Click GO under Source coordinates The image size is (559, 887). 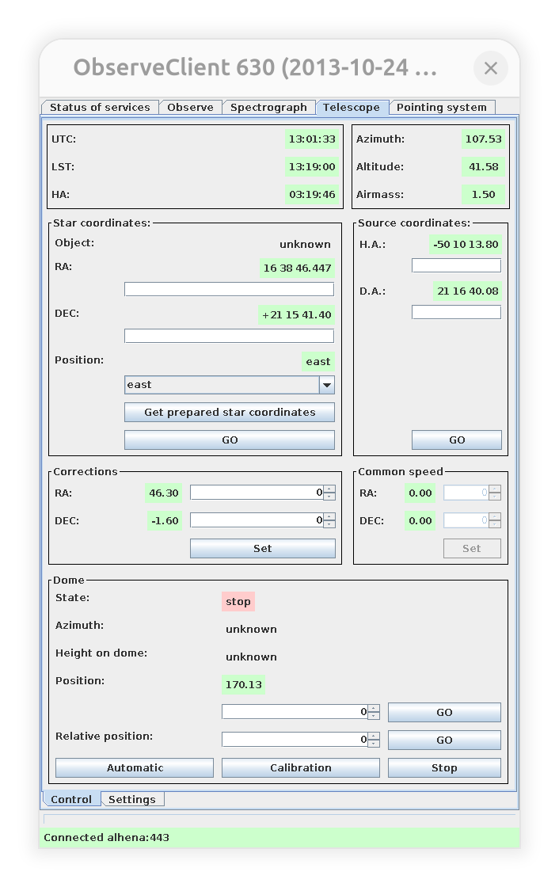point(457,440)
